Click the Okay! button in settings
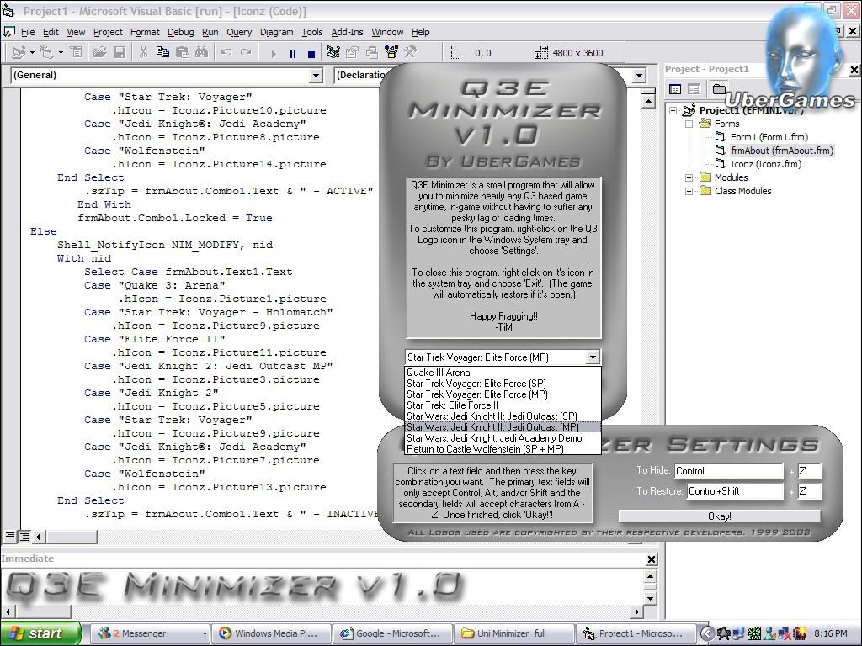This screenshot has width=862, height=646. coord(719,516)
